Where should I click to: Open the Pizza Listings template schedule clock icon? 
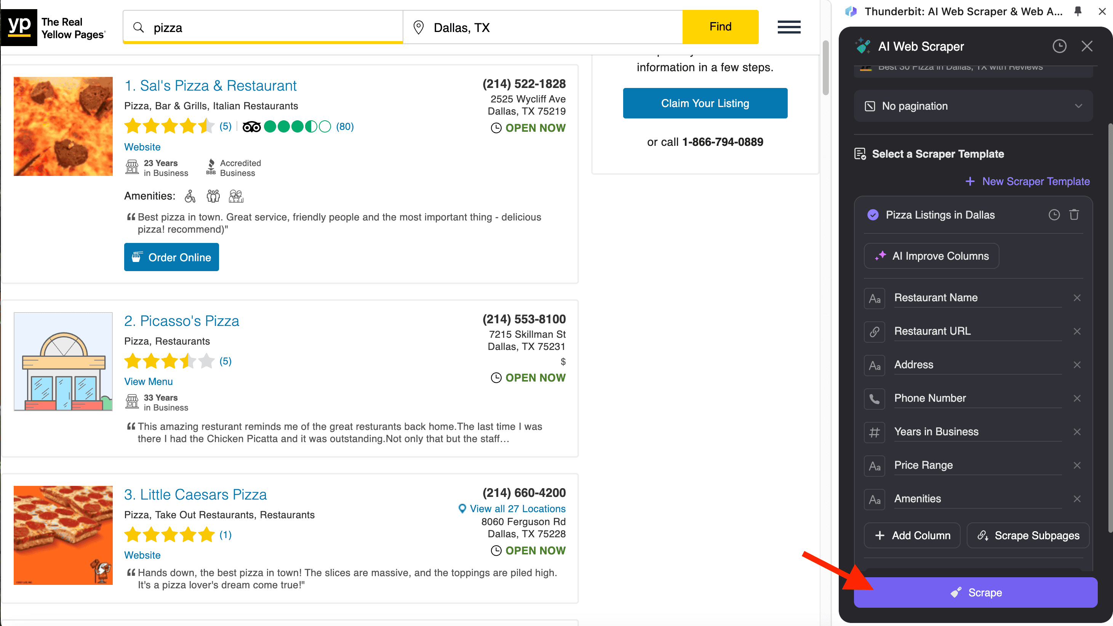[1054, 215]
